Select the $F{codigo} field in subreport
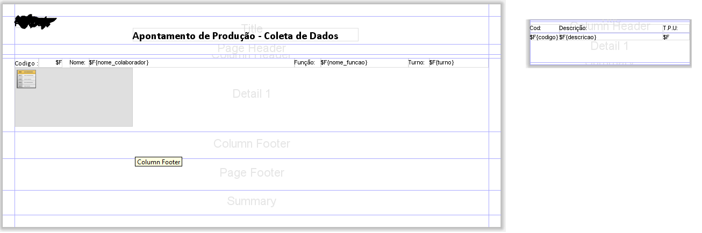 click(544, 37)
